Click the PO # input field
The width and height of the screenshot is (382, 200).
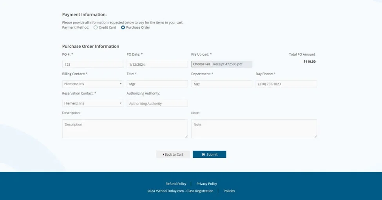click(x=92, y=65)
